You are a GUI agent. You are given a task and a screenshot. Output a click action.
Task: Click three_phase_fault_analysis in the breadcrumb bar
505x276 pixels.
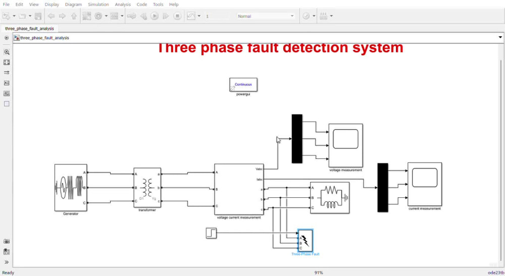(x=44, y=38)
